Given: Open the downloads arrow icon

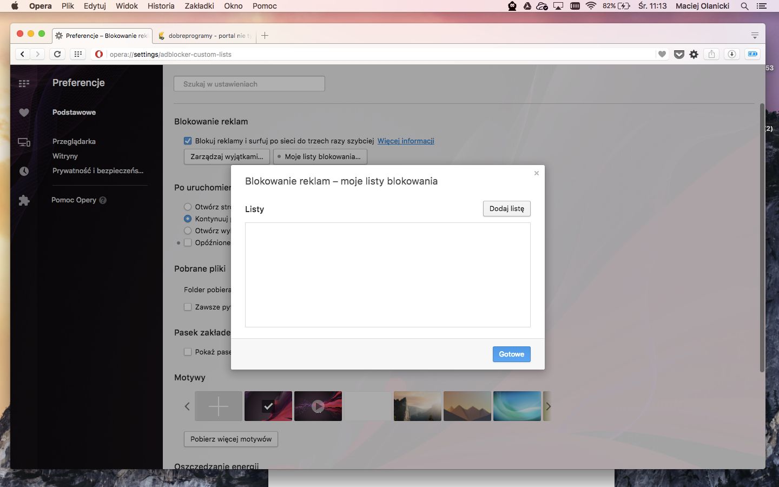Looking at the screenshot, I should pos(732,54).
